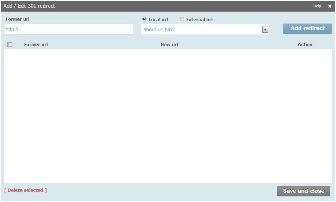This screenshot has width=336, height=202.
Task: Click the 'Add / Edit 301 redirect' title
Action: click(x=29, y=6)
